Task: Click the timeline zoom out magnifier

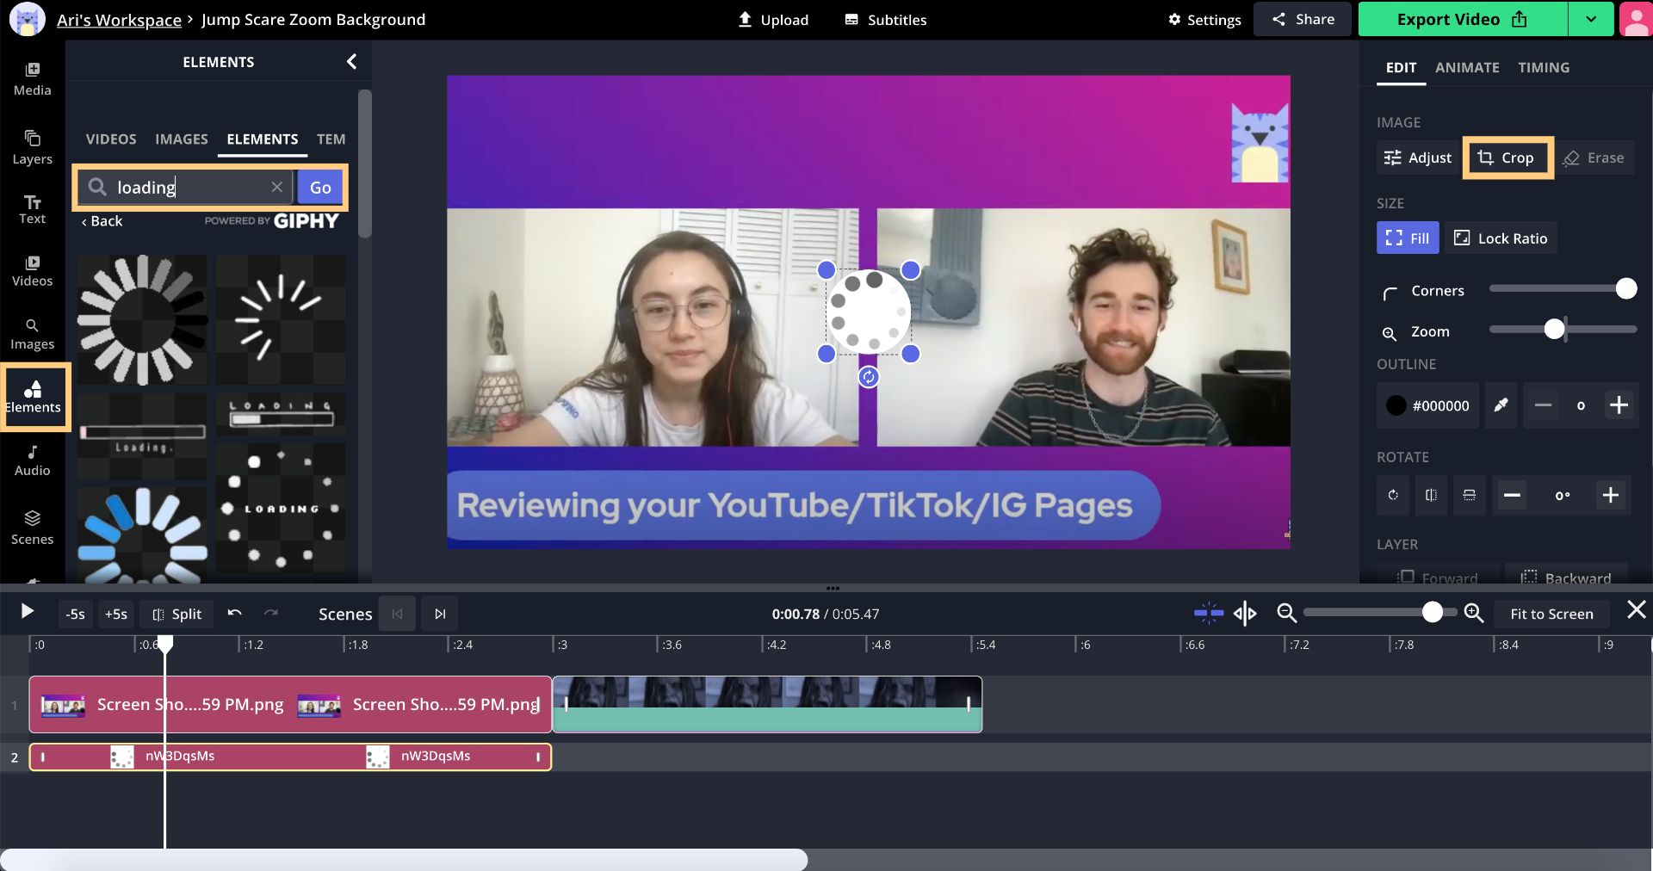Action: (1286, 613)
